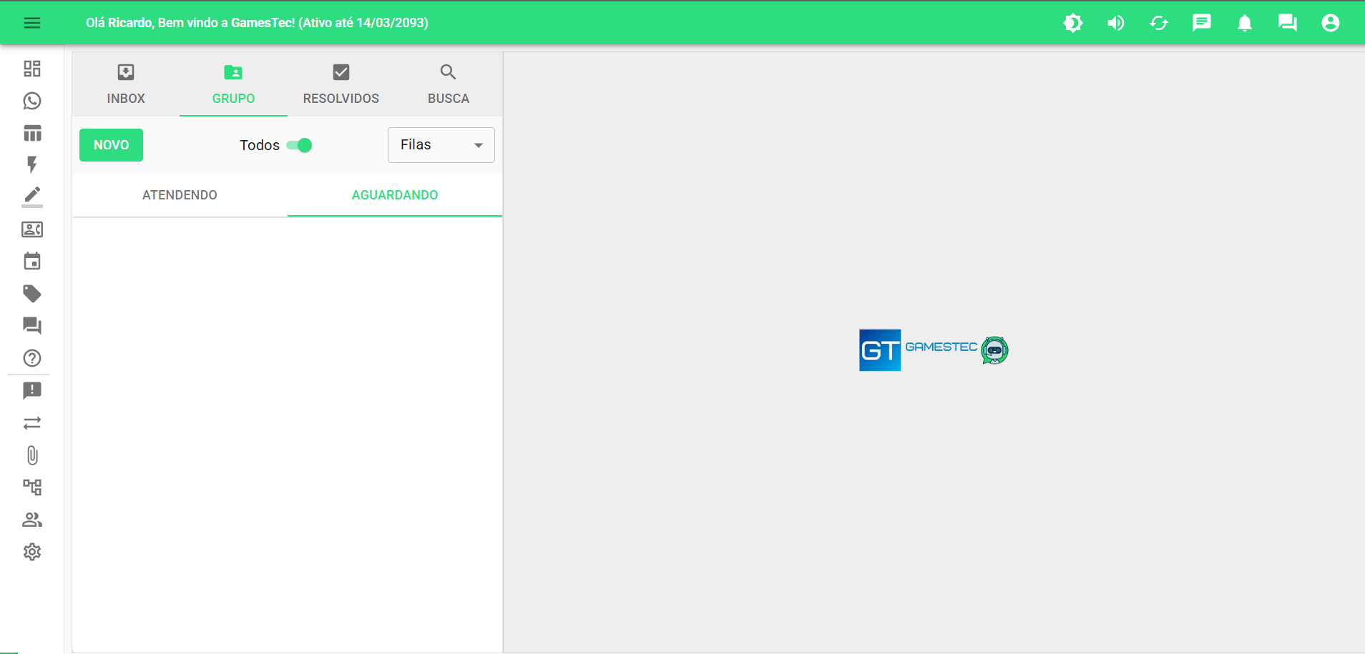Image resolution: width=1365 pixels, height=654 pixels.
Task: Click the notification bell icon
Action: (1245, 23)
